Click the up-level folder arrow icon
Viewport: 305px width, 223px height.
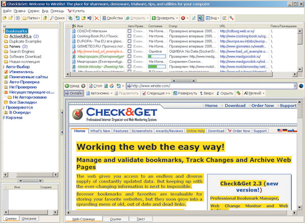[x=45, y=18]
